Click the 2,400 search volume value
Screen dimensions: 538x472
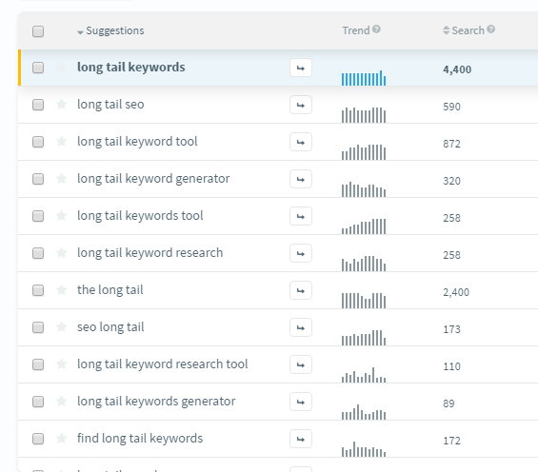[x=456, y=292]
